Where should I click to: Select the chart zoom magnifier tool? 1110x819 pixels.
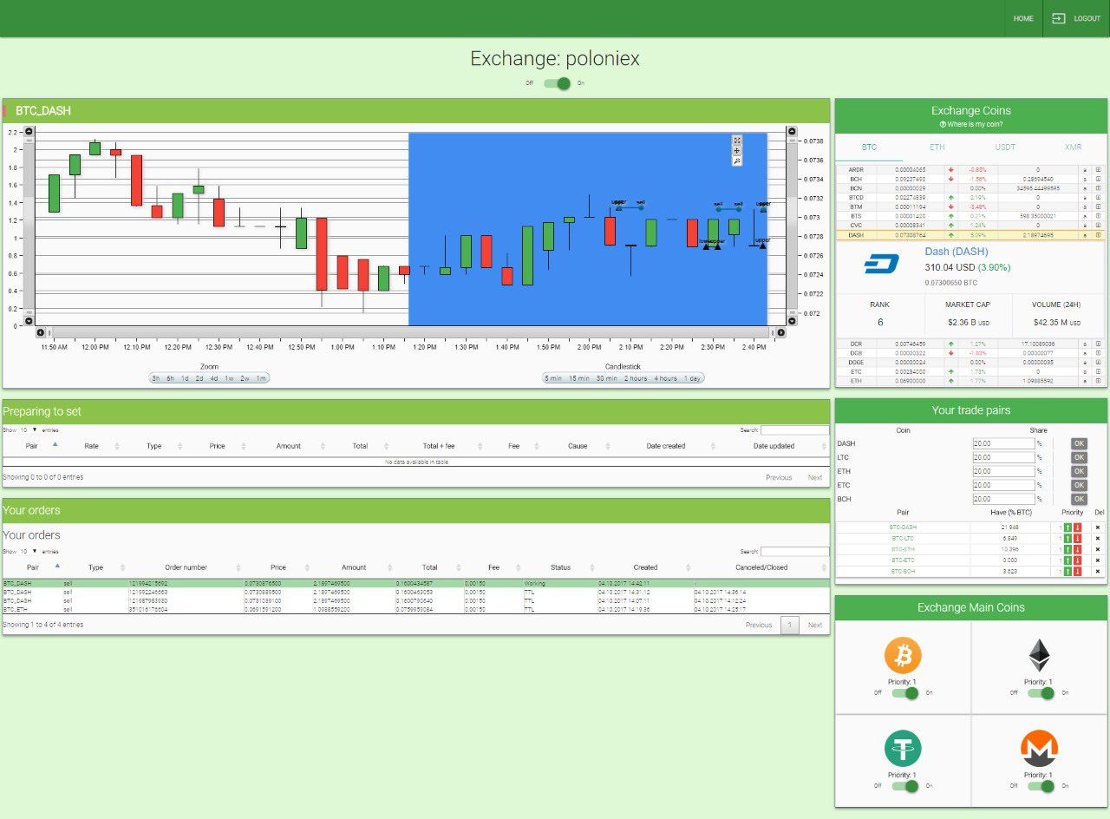click(737, 161)
